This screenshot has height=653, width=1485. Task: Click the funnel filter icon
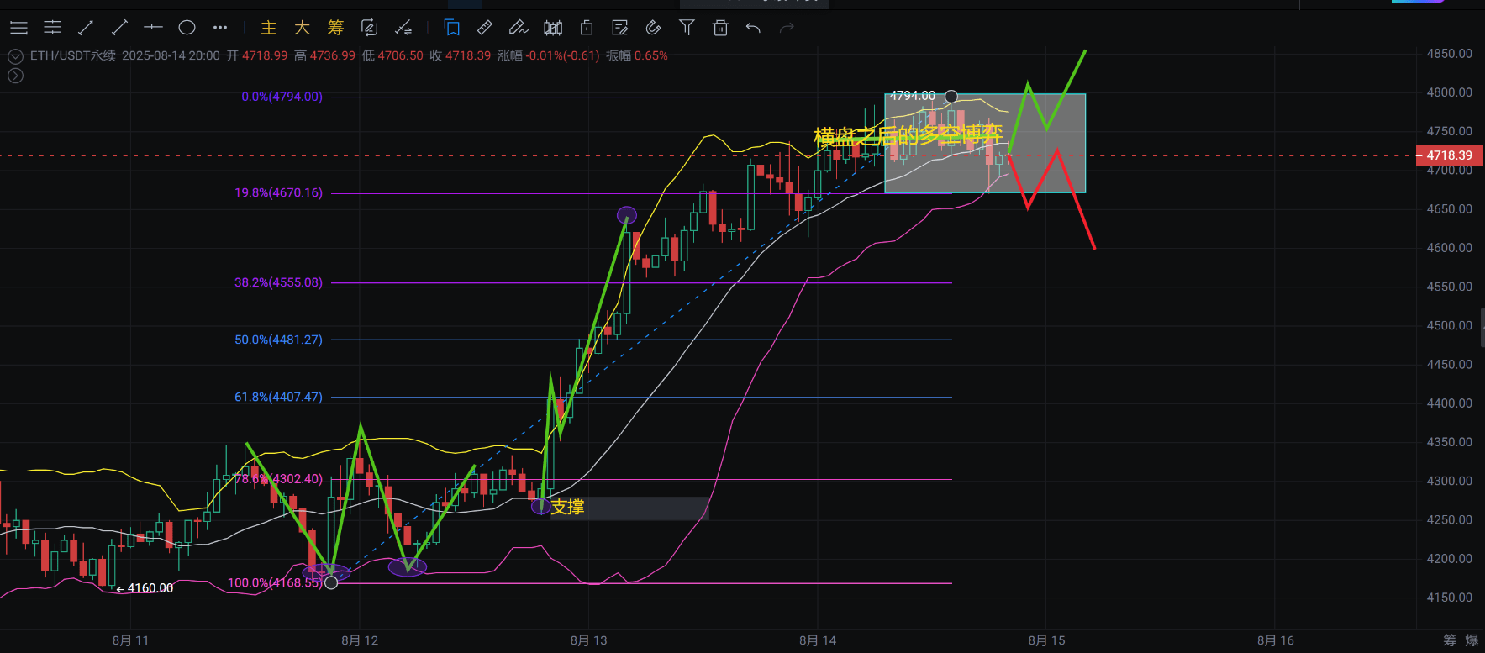(687, 28)
